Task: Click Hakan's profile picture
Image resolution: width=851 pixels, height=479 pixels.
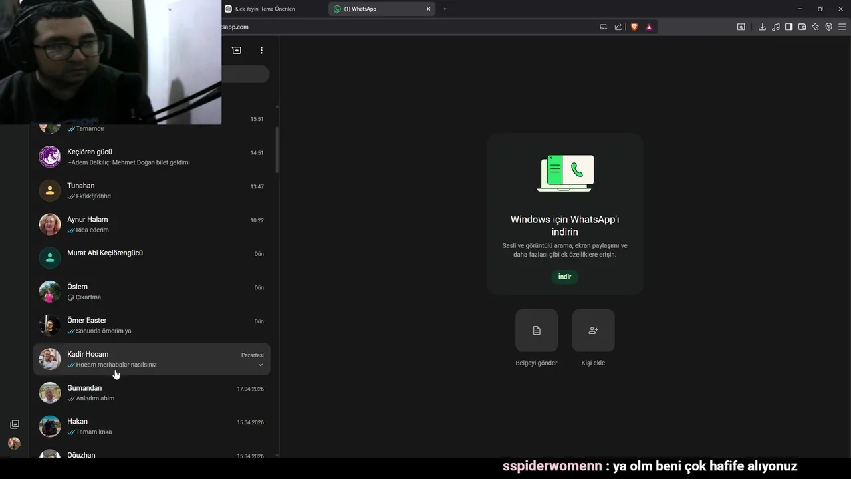Action: pos(50,426)
